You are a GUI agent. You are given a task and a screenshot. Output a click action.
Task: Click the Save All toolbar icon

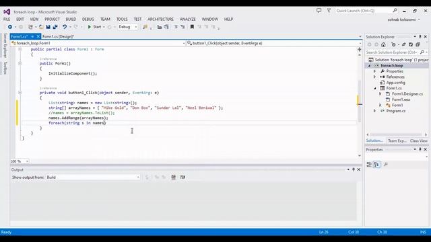tap(55, 27)
